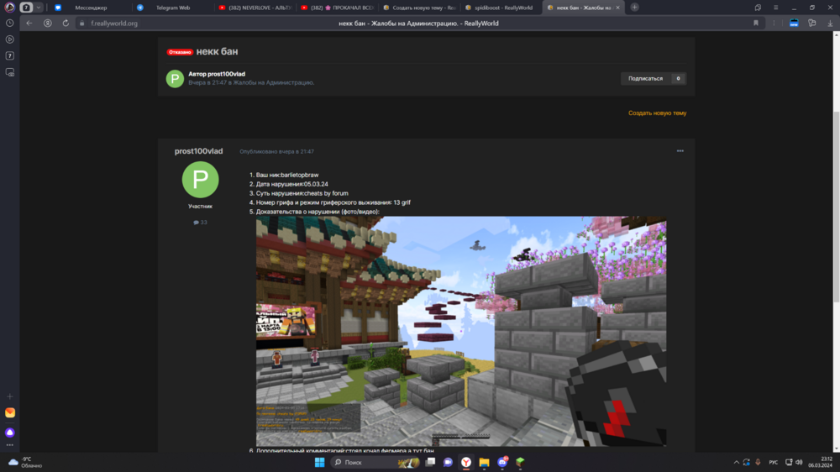Image resolution: width=840 pixels, height=472 pixels.
Task: Open the taskbar chat camera icon
Action: click(448, 462)
